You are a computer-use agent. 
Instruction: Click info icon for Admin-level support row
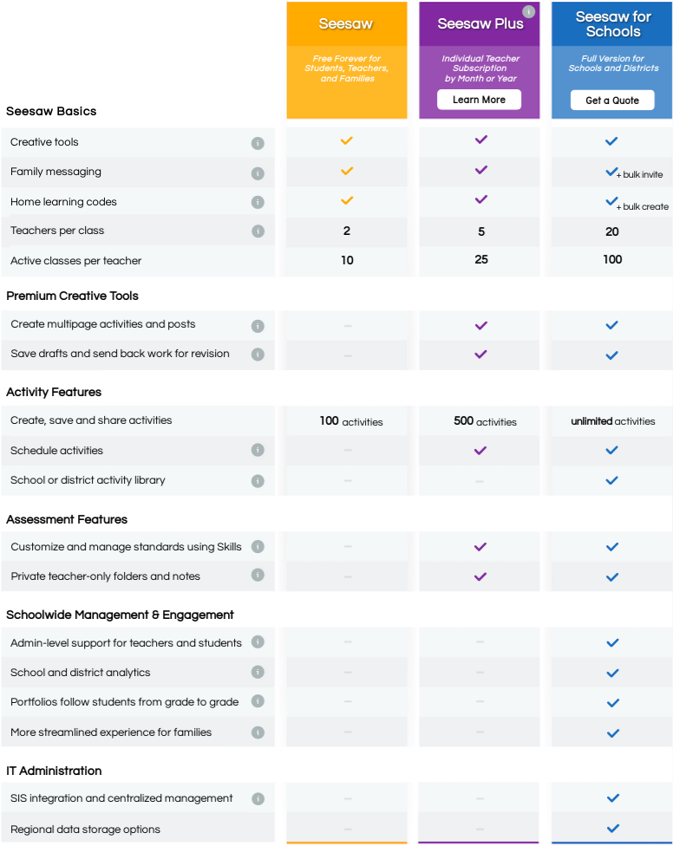[x=258, y=642]
